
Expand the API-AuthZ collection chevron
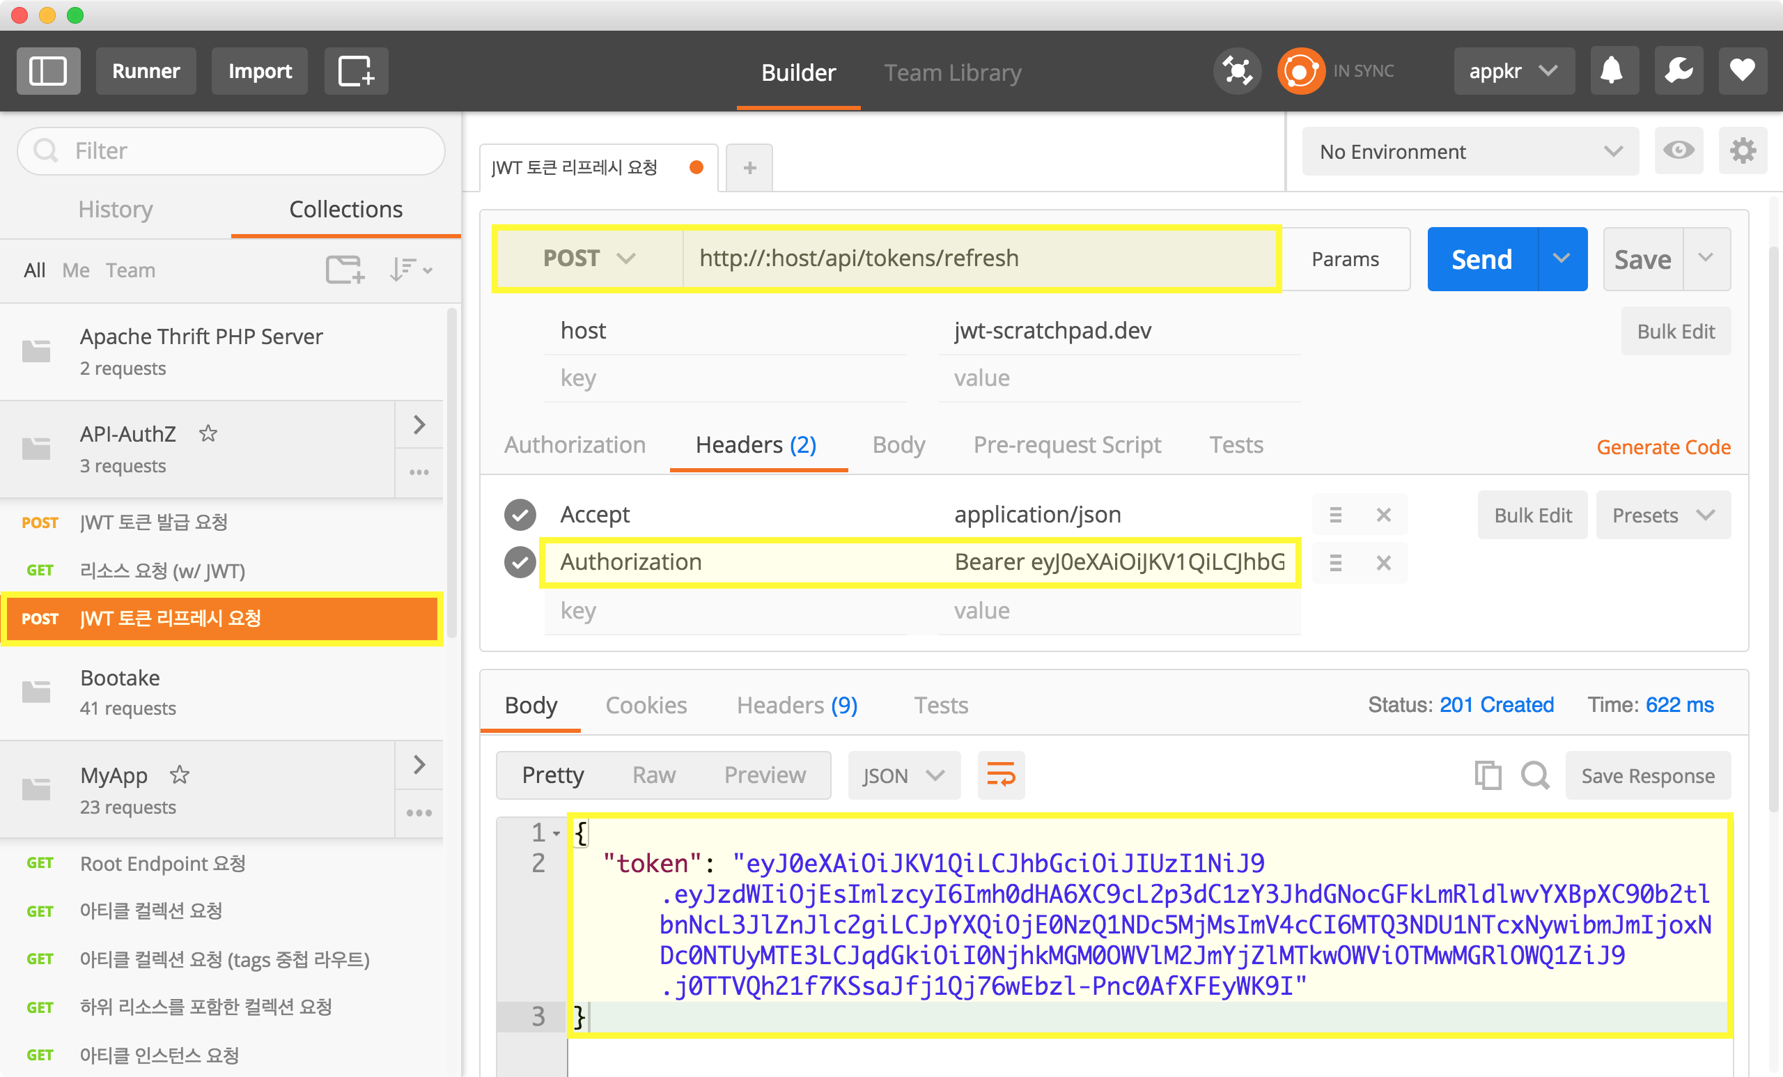419,425
